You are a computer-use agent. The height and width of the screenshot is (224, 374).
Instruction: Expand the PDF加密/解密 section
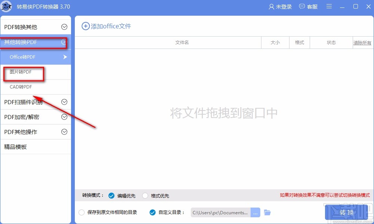[64, 117]
